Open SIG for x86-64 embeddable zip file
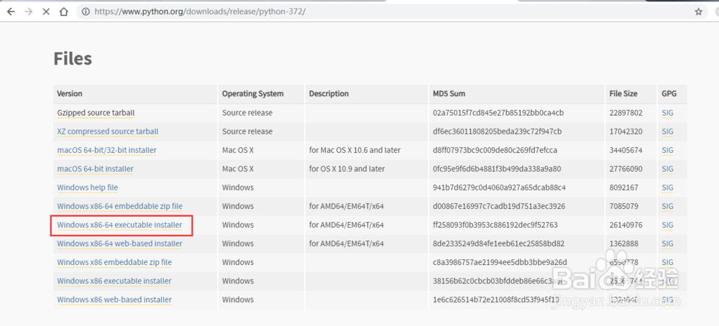Image resolution: width=719 pixels, height=326 pixels. tap(668, 207)
